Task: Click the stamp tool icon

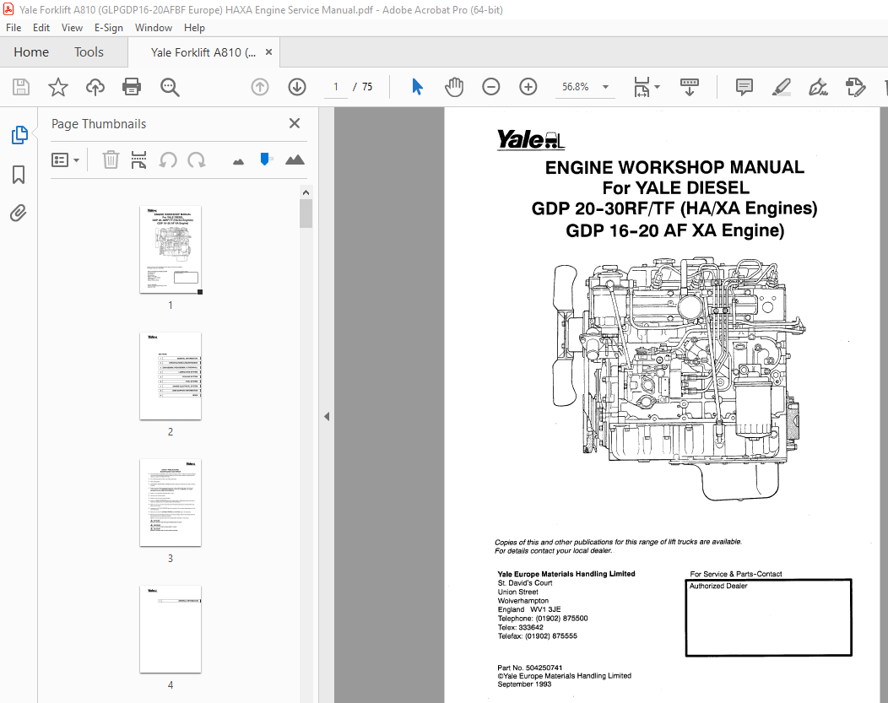Action: (855, 87)
